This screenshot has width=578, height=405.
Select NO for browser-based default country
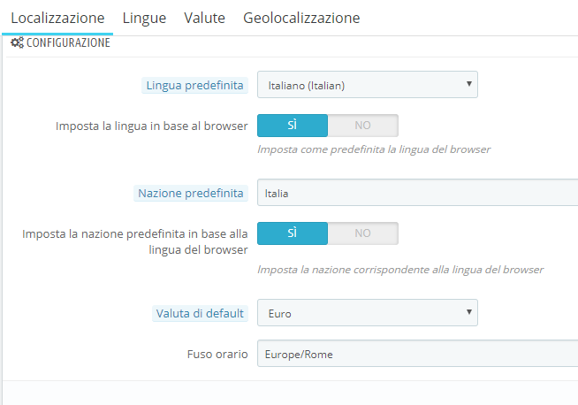coord(362,233)
